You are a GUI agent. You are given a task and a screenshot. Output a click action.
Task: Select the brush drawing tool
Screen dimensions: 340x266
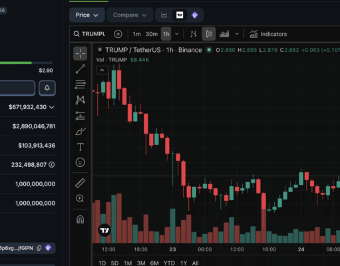[80, 131]
